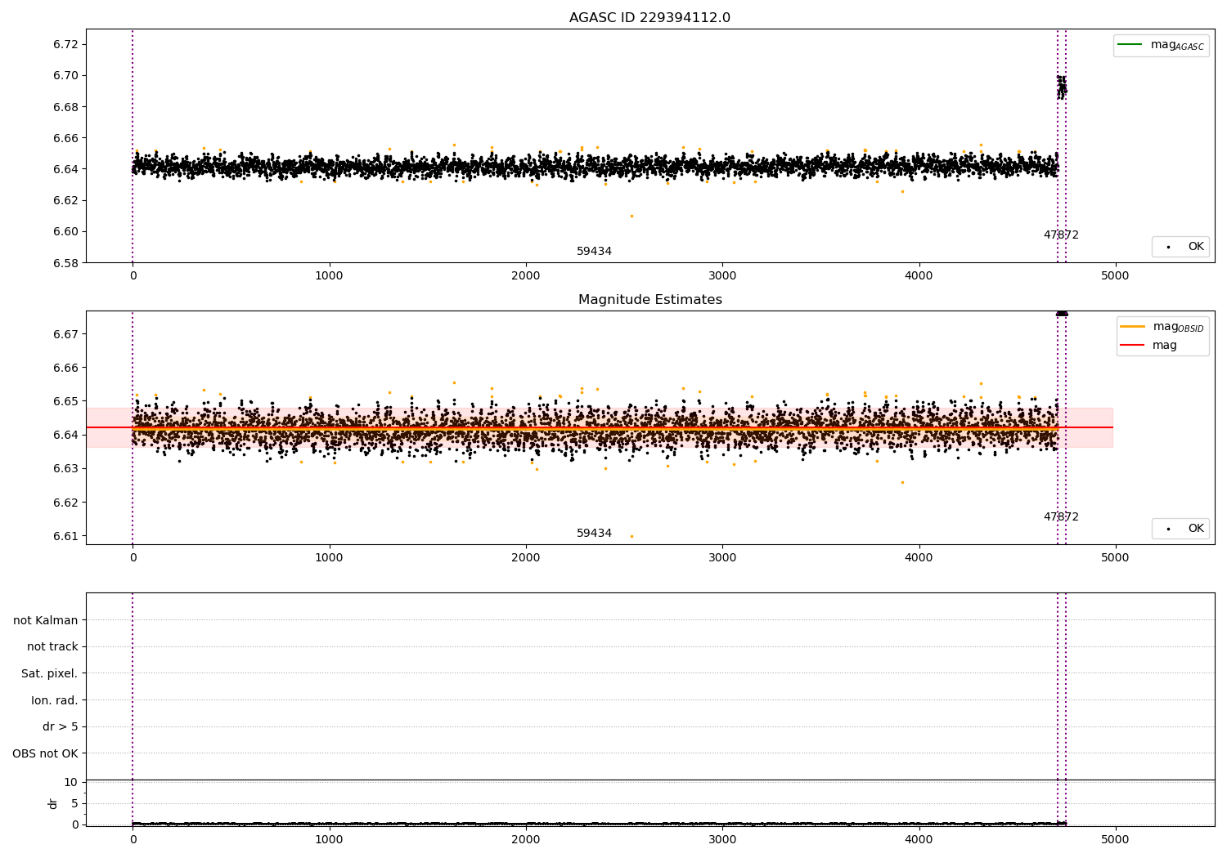The height and width of the screenshot is (858, 1227).
Task: Click the 'Magnitude Estimates' subplot title
Action: (x=649, y=300)
